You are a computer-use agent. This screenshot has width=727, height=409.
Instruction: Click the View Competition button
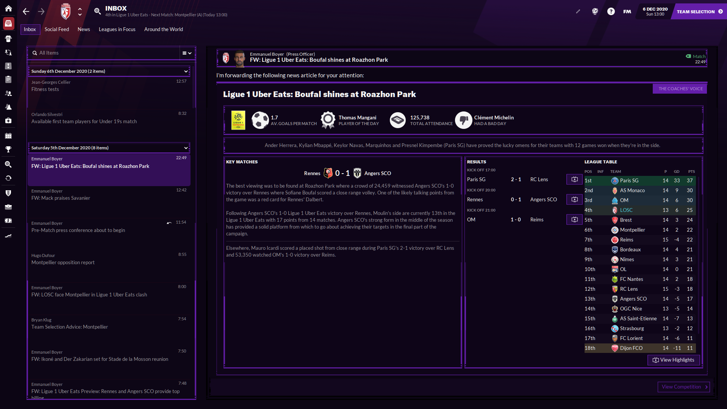coord(684,387)
